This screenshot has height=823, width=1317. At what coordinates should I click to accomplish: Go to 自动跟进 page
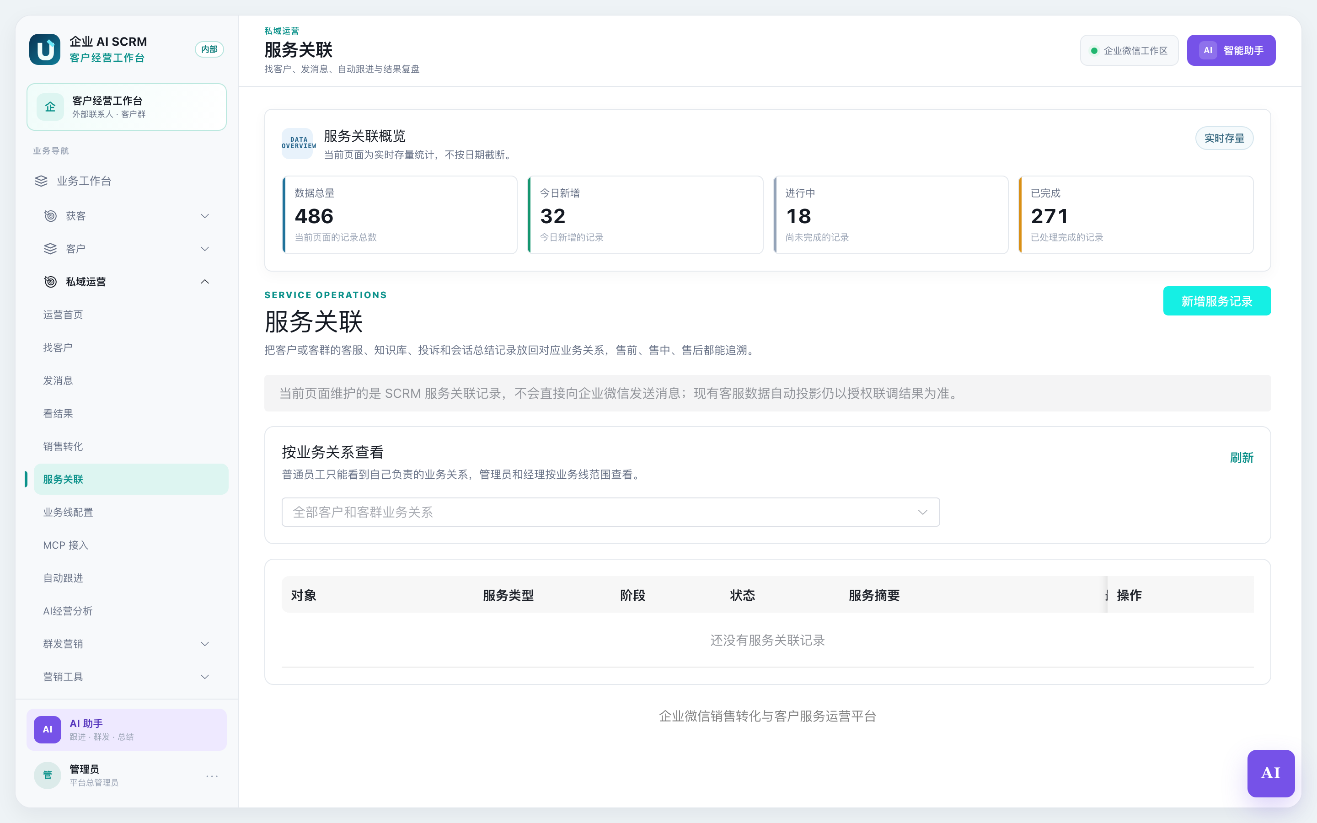131,578
